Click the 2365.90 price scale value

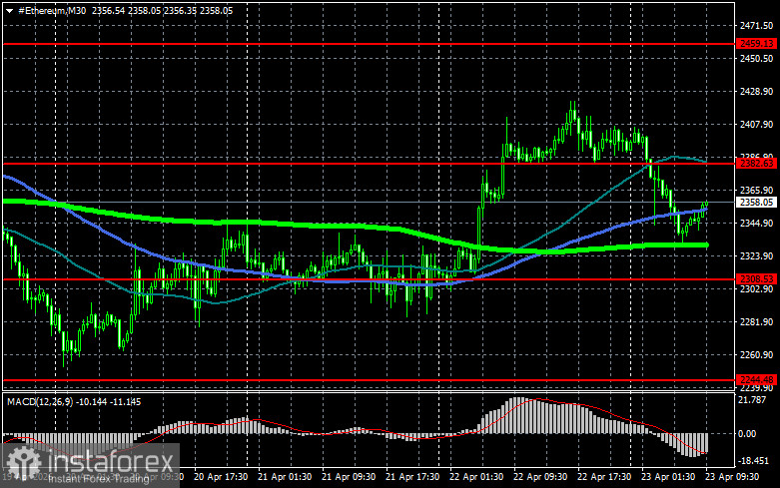point(757,191)
